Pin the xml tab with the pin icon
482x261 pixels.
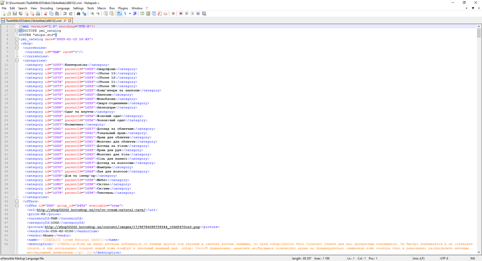(x=65, y=21)
